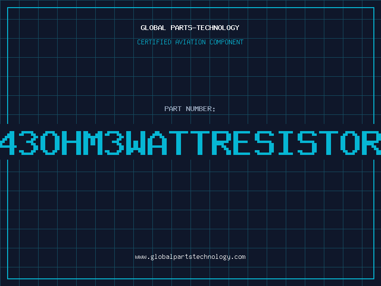Click the word PART above the banner

173,109
